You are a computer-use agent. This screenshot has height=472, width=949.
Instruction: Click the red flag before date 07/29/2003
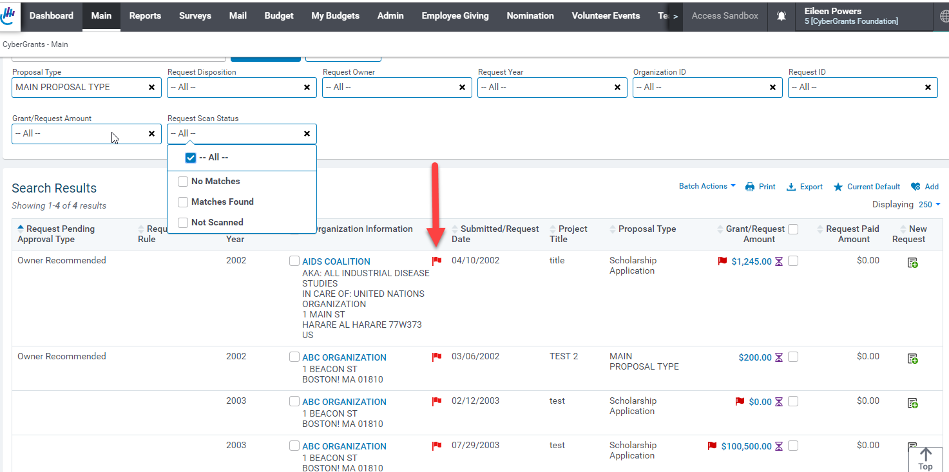[x=437, y=446]
